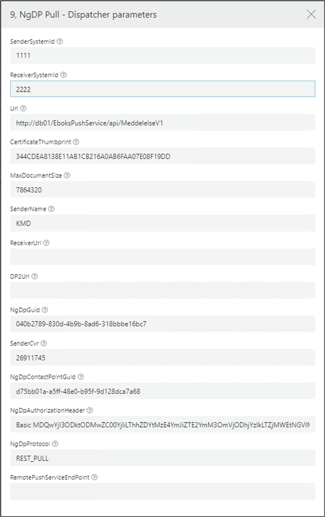
Task: Click the help icon beside ReceiverSystemId
Action: tap(63, 75)
